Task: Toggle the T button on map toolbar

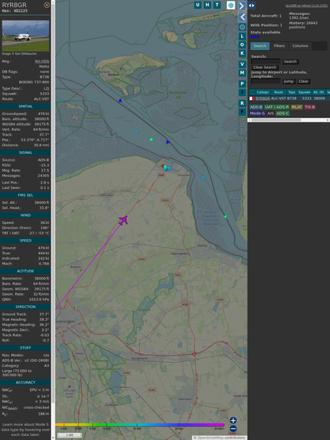Action: [217, 5]
